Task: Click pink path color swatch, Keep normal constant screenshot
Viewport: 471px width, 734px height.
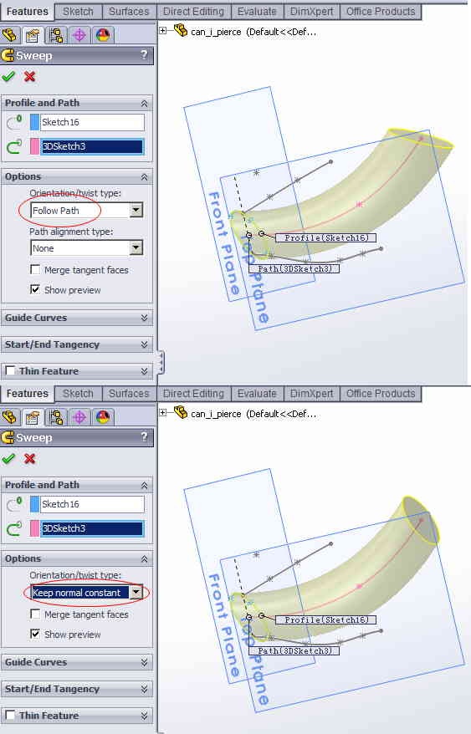Action: [34, 528]
